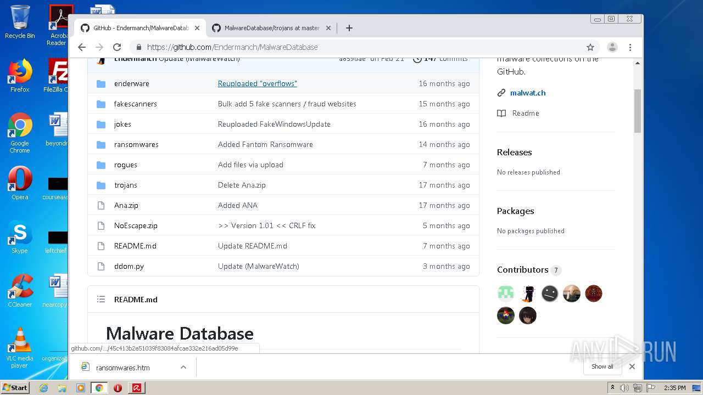The height and width of the screenshot is (395, 703).
Task: Open the NoEscape.zip file
Action: pyautogui.click(x=136, y=225)
